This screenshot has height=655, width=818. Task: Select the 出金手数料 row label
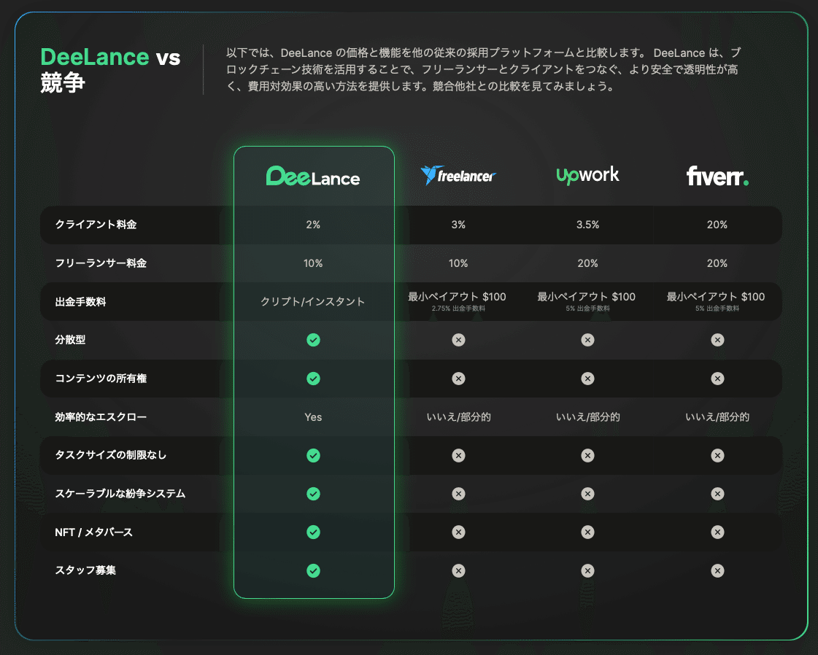click(80, 301)
